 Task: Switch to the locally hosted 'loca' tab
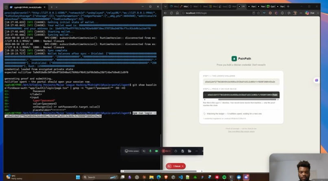coord(223,6)
